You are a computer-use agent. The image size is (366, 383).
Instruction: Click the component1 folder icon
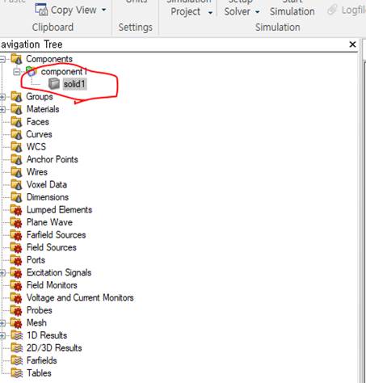(x=32, y=71)
